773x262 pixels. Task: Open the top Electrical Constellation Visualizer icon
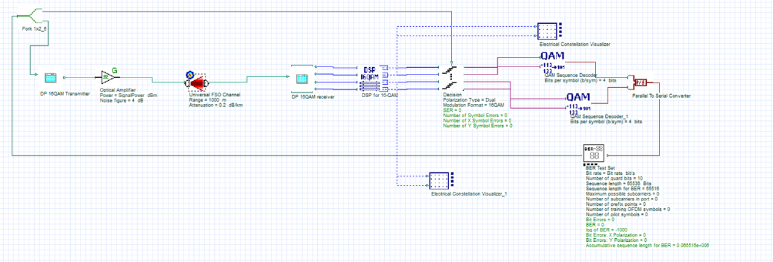(x=550, y=32)
